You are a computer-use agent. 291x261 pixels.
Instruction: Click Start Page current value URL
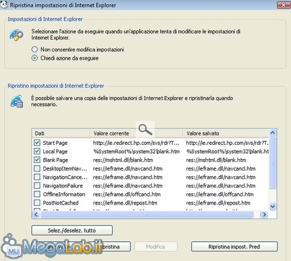coord(136,143)
